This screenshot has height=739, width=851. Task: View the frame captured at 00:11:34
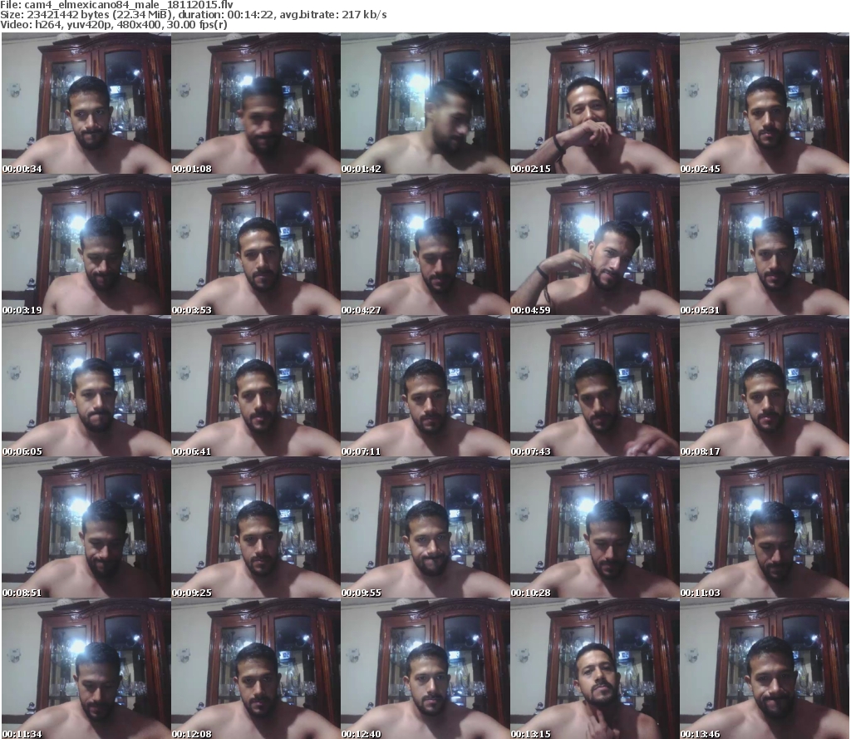click(x=86, y=668)
